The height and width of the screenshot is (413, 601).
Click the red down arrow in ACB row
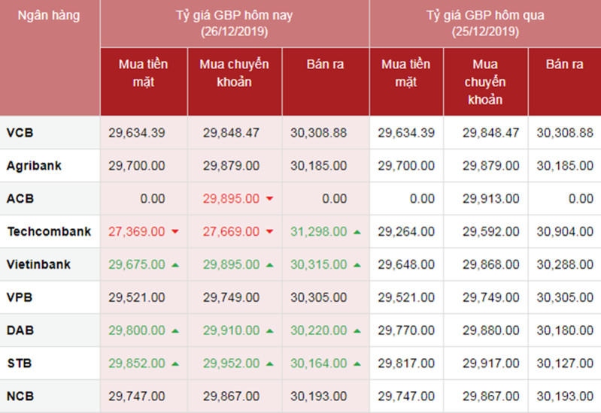click(269, 199)
